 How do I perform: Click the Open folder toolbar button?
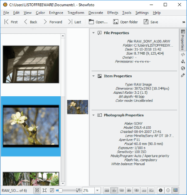125,22
